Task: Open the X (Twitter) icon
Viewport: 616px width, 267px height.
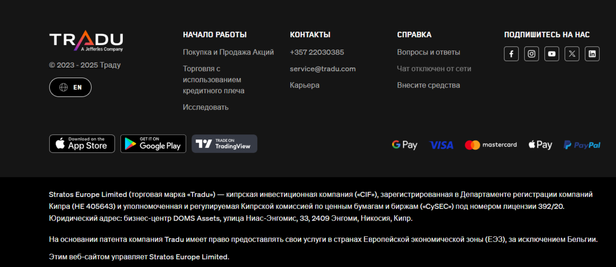Action: coord(572,54)
